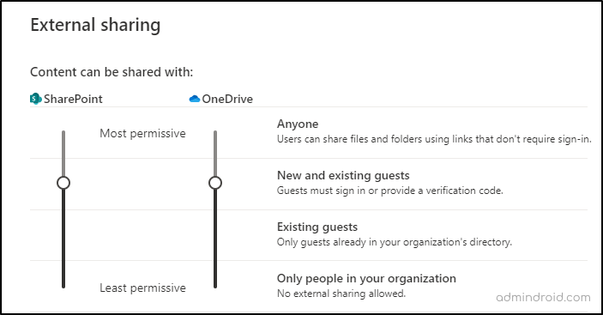Image resolution: width=603 pixels, height=315 pixels.
Task: Click the OneDrive cloud icon
Action: tap(195, 99)
